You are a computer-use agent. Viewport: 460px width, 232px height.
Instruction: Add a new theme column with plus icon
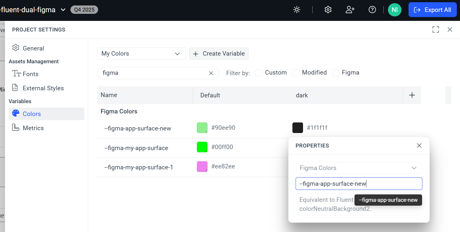point(412,95)
